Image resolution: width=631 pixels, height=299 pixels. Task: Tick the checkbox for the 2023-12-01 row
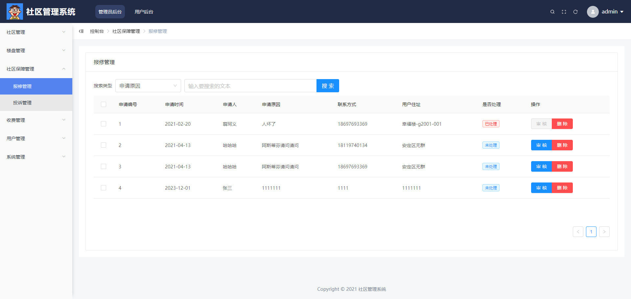pos(104,188)
